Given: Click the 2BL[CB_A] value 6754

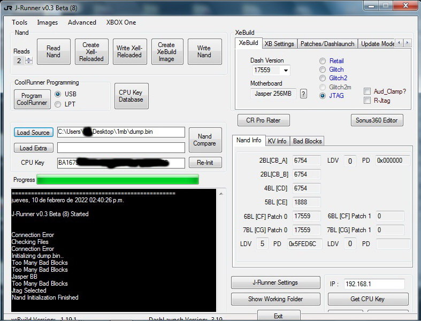Looking at the screenshot, I should [307, 160].
